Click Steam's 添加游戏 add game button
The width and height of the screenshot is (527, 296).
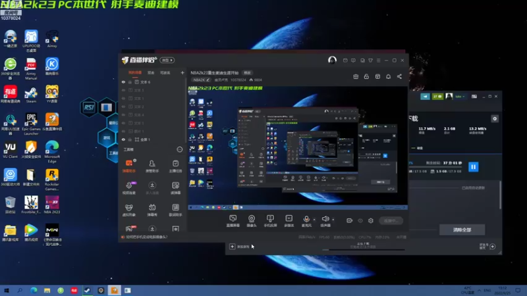tap(240, 247)
